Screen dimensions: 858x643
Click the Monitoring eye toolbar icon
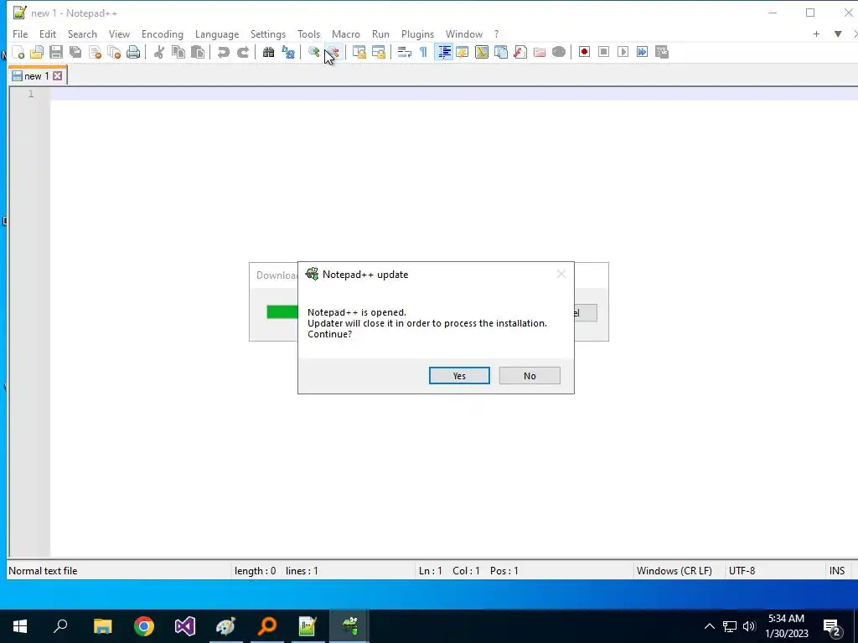[559, 53]
